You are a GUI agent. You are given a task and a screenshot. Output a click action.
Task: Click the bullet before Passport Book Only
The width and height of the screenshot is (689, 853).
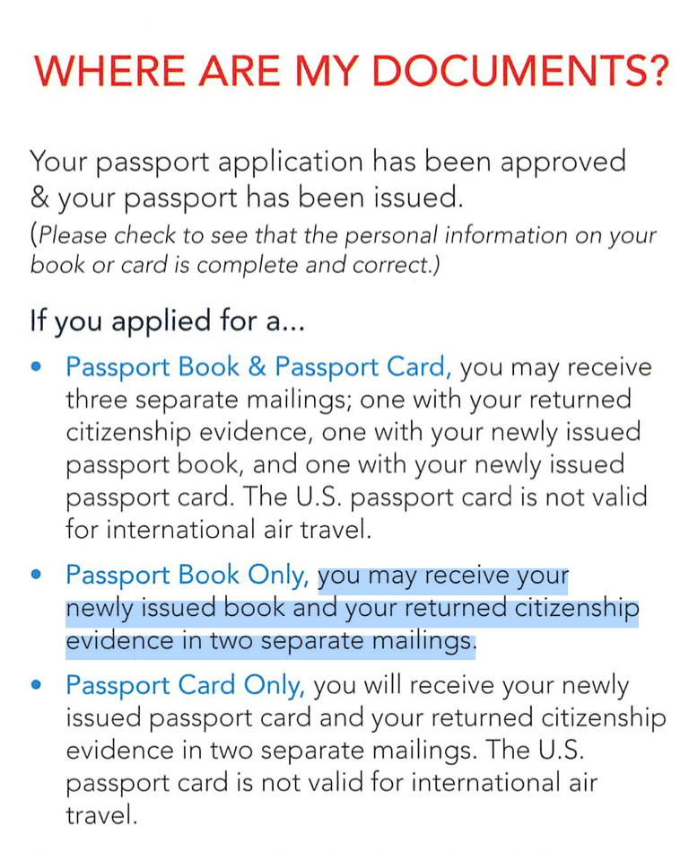36,575
